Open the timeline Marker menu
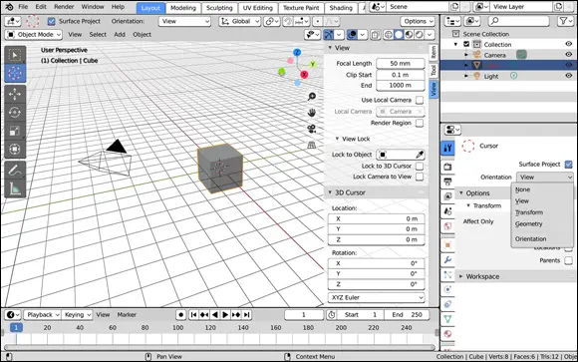The image size is (578, 362). tap(127, 315)
